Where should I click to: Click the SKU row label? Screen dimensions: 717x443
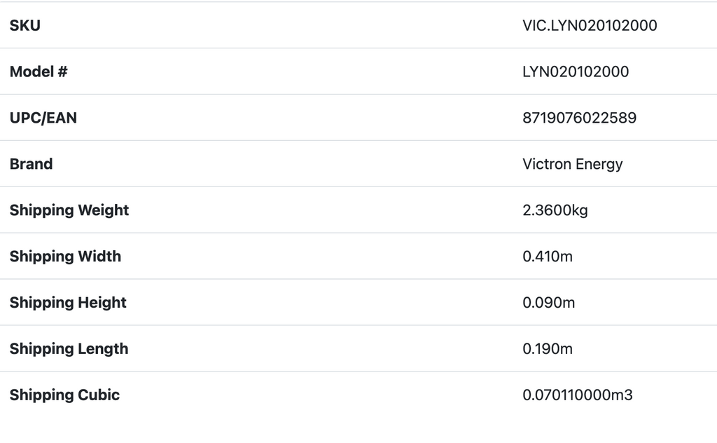(25, 26)
